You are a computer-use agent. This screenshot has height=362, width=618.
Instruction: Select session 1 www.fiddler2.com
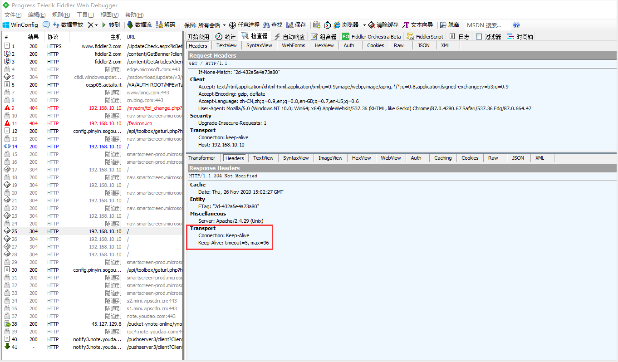pyautogui.click(x=92, y=46)
